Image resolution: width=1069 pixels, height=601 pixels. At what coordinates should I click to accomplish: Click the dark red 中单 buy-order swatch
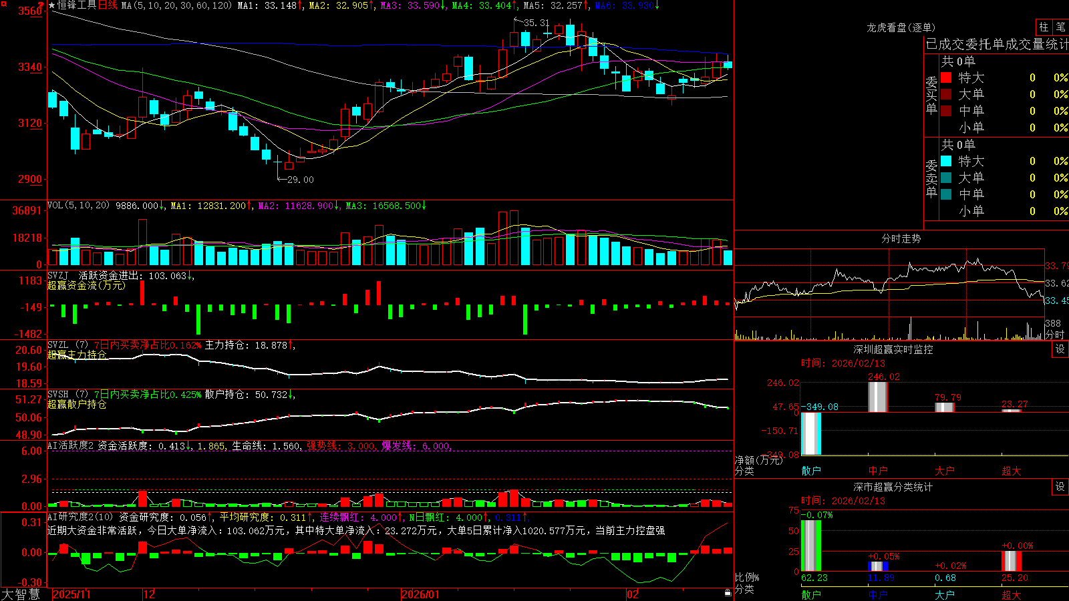coord(946,111)
